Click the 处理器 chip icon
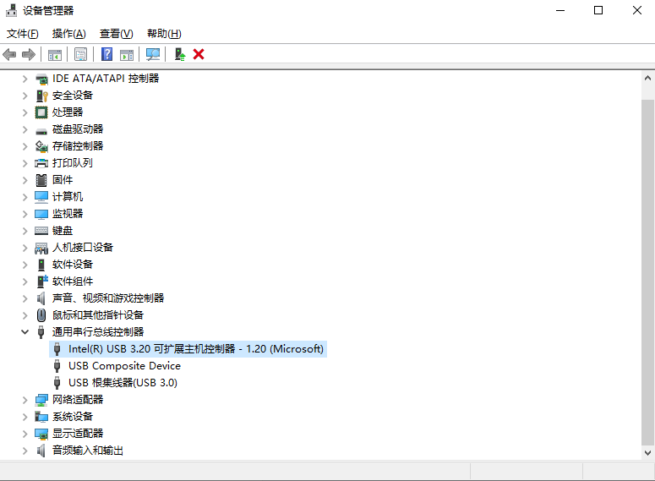Screen dimensions: 655x481 (x=41, y=112)
